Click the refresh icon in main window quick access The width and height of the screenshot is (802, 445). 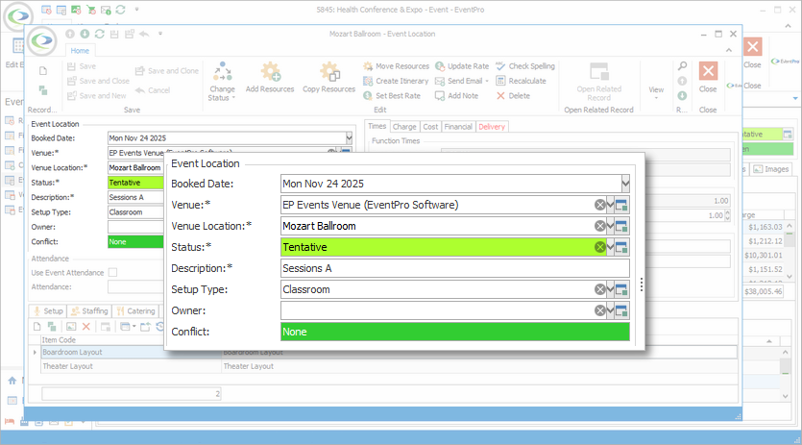[x=121, y=10]
